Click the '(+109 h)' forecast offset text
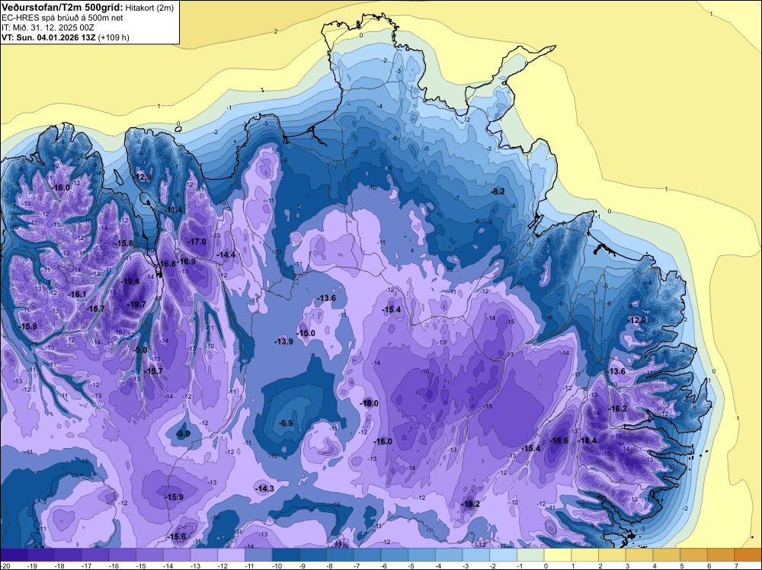762x570 pixels. pyautogui.click(x=114, y=37)
